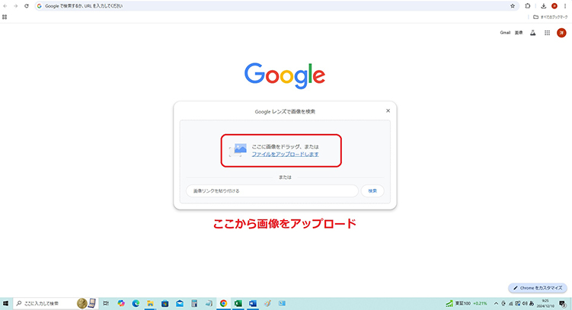The image size is (572, 310).
Task: Open Microsoft Edge from the taskbar
Action: click(136, 303)
